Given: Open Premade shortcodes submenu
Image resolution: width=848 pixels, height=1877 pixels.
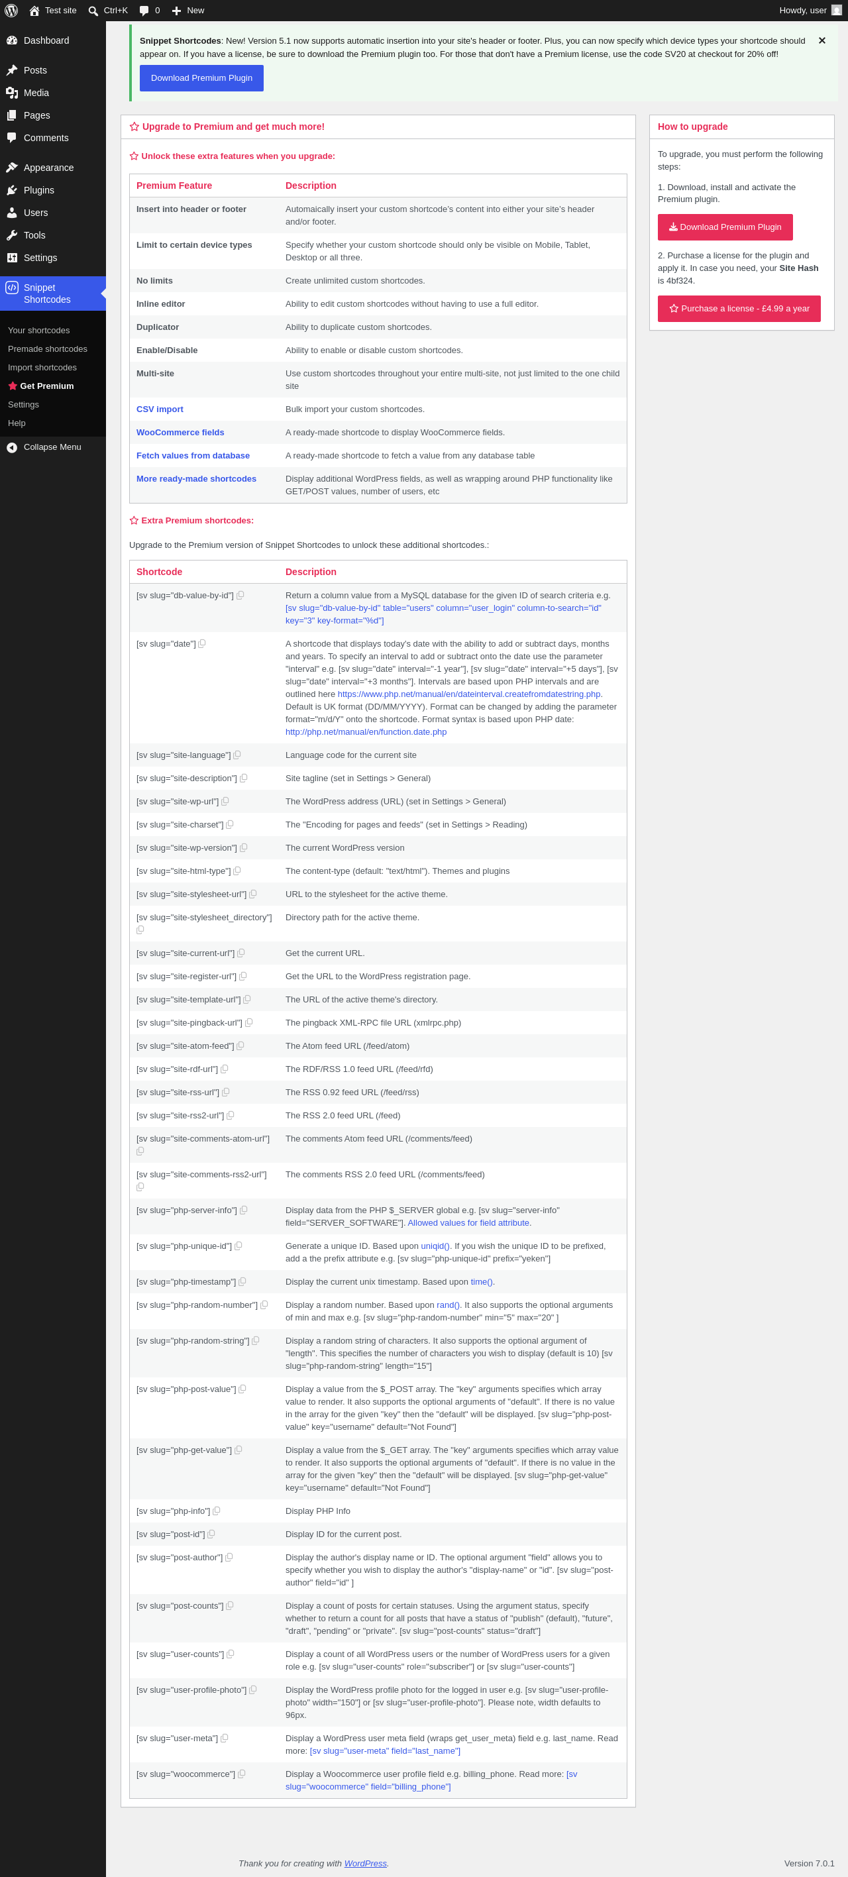Looking at the screenshot, I should [x=47, y=349].
